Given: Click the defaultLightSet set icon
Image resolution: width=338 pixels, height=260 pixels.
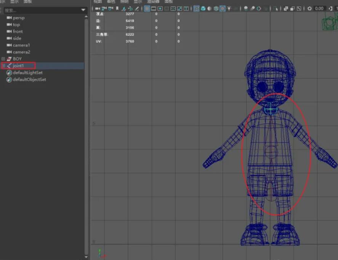Looking at the screenshot, I should click(x=9, y=73).
